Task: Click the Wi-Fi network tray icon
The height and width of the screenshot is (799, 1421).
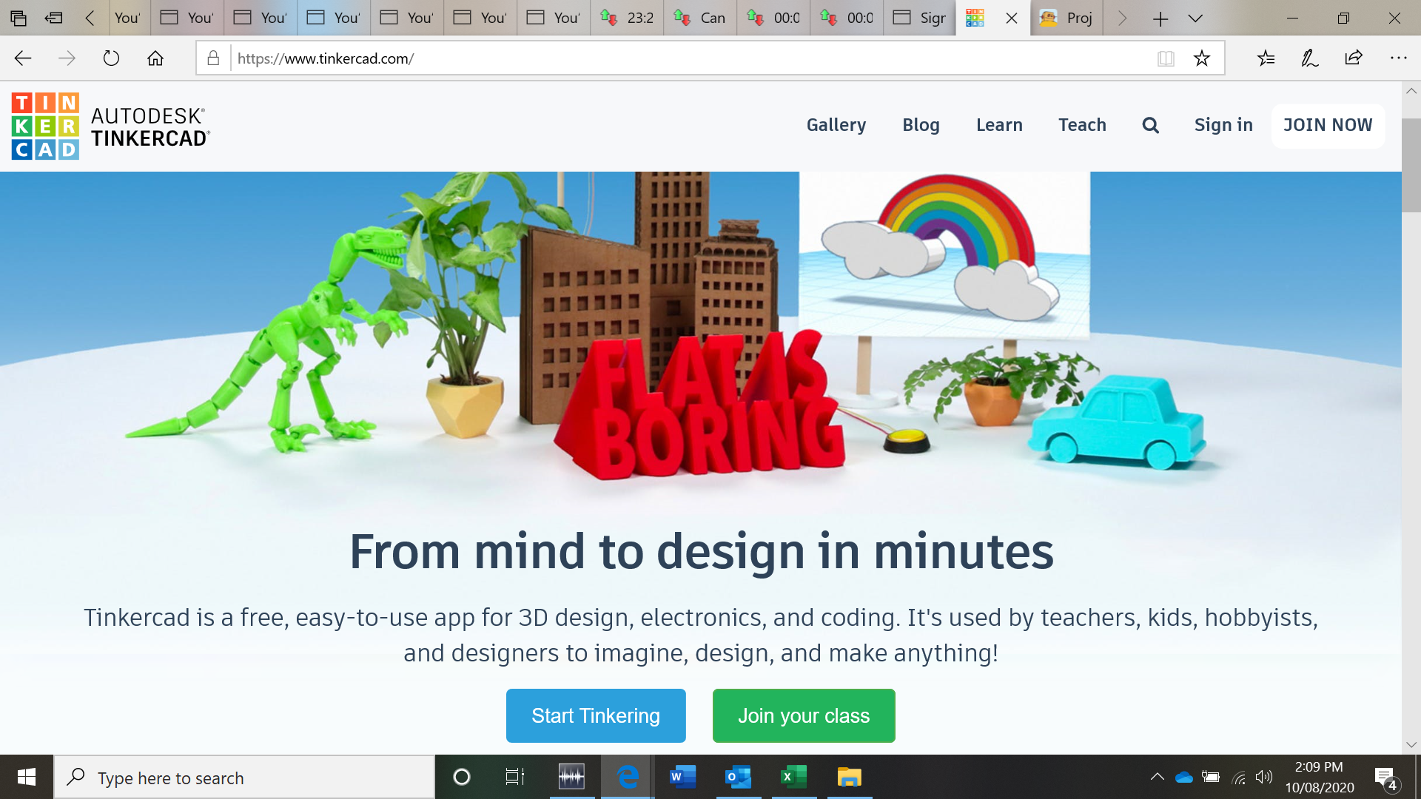Action: (1238, 777)
